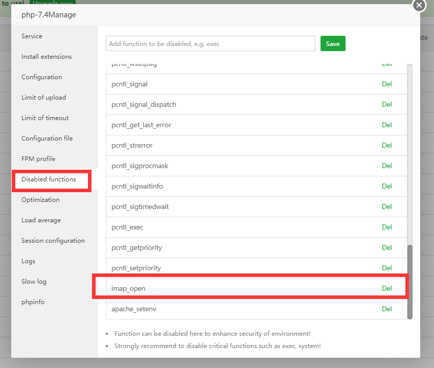The height and width of the screenshot is (368, 434).
Task: Focus the add disabled function input
Action: tap(211, 44)
